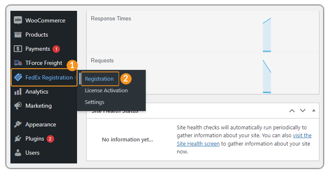Click the Response Times chart area
The image size is (329, 173).
point(203,32)
